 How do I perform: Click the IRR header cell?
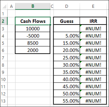pos(93,21)
